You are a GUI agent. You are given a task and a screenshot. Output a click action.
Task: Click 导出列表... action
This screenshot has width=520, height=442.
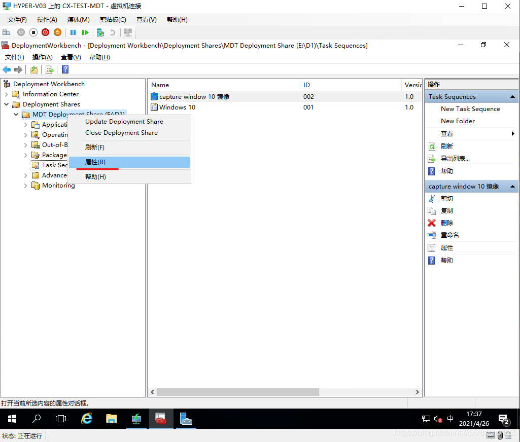coord(455,159)
